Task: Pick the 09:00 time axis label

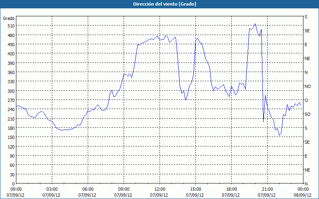Action: click(124, 189)
